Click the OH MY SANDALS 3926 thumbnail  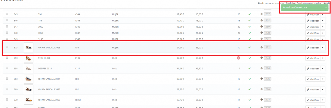(29, 47)
